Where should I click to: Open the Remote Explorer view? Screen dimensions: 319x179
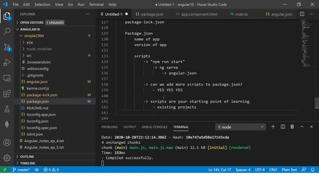(x=7, y=78)
